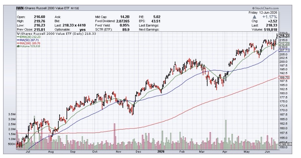Viewport: 301px width, 158px height.
Task: Click the Mar label on the date axis
Action: (202, 152)
